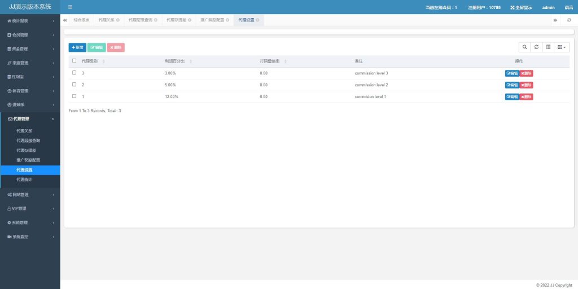Click the 注册用户 : 10785 counter

pos(484,7)
